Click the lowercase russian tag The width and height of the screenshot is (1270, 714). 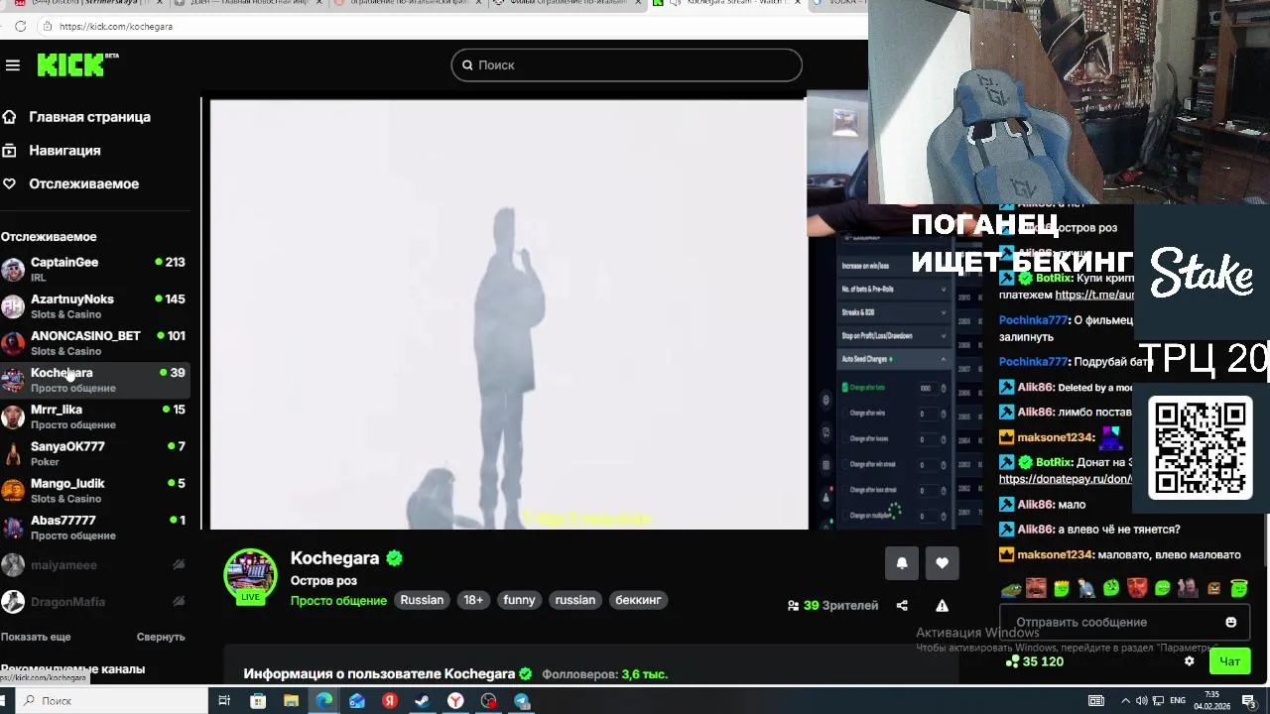(x=575, y=600)
